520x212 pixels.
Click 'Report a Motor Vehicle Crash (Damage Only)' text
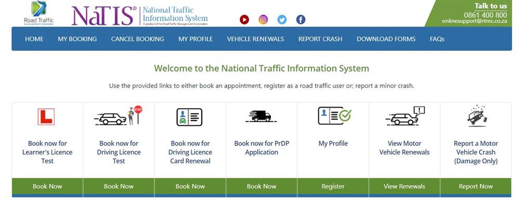coord(476,152)
